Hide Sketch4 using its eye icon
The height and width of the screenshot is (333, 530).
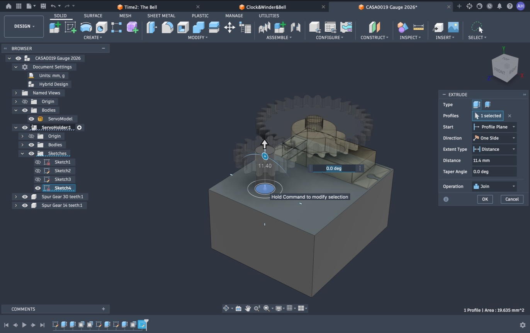(x=38, y=188)
